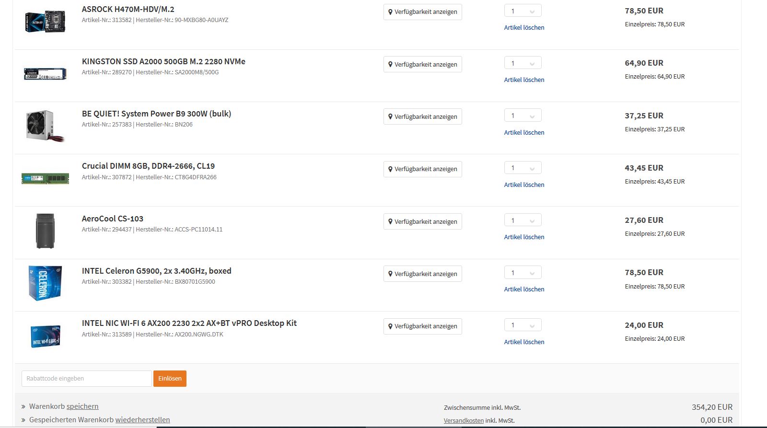Open Intel Celeron G5900 box thumbnail
Viewport: 767px width, 428px height.
[45, 283]
